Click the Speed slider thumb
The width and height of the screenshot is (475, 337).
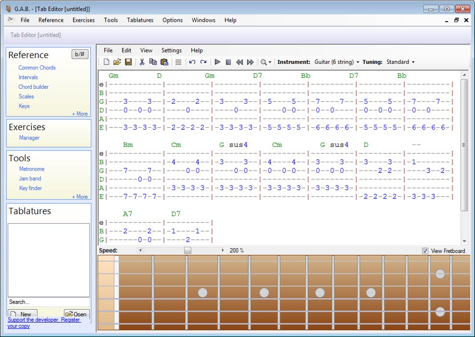tap(188, 251)
